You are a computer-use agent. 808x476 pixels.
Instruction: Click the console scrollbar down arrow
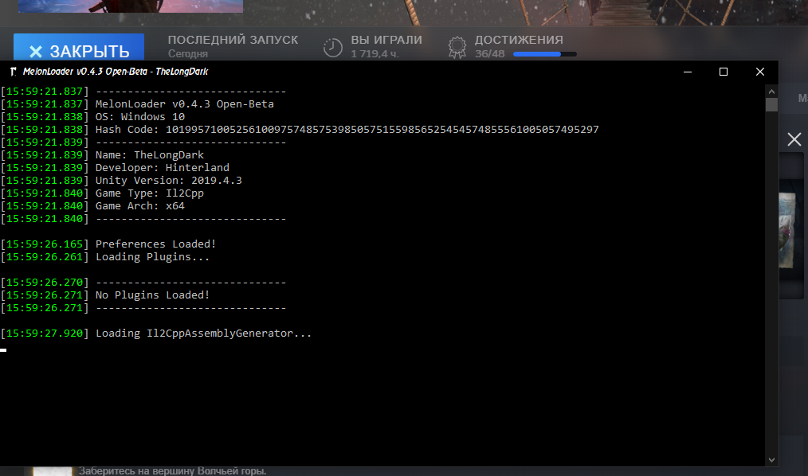[771, 460]
